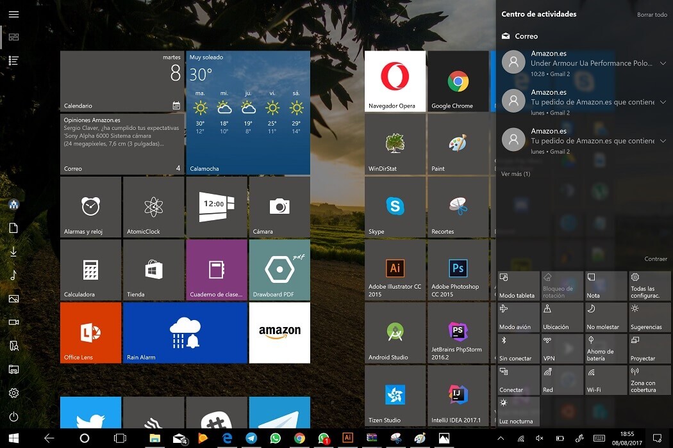673x448 pixels.
Task: Launch Skype from its Start tile
Action: click(395, 207)
